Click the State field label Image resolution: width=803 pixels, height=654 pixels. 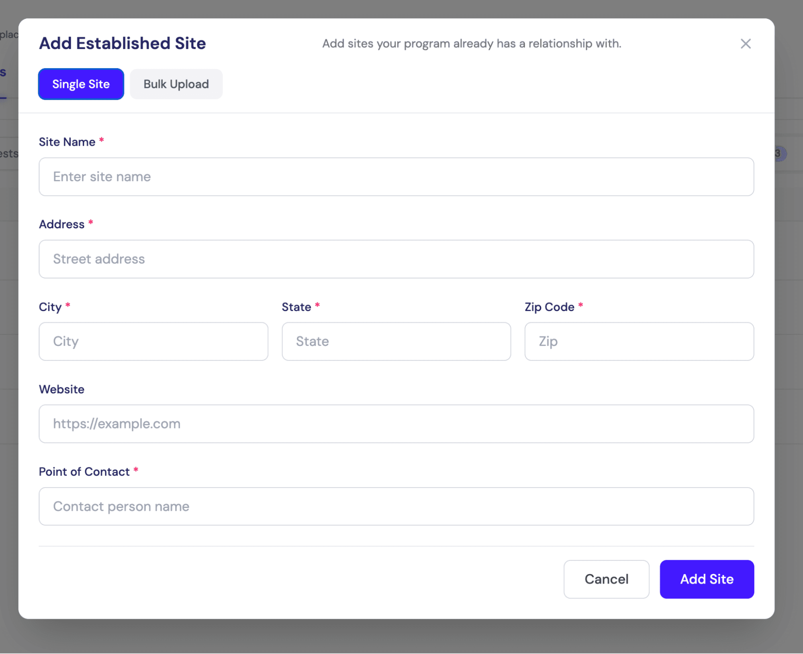[296, 307]
